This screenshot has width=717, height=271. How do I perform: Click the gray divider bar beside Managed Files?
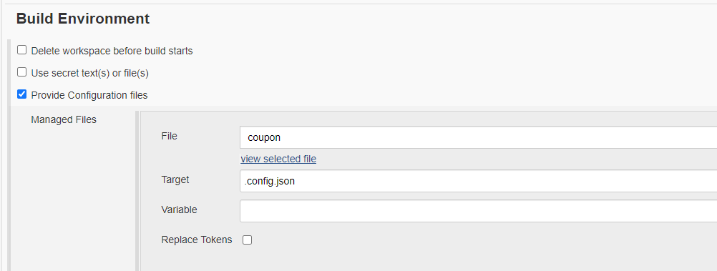(x=137, y=191)
